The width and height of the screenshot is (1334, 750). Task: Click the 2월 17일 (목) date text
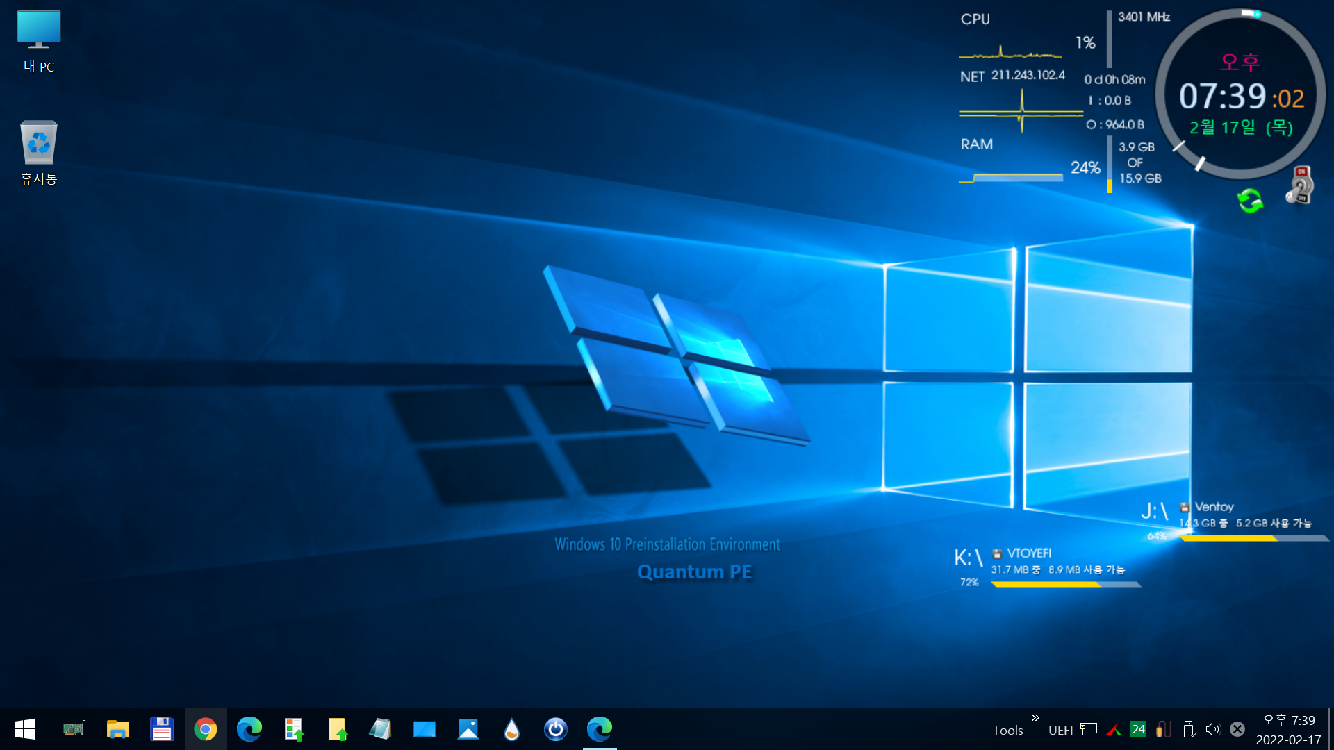pyautogui.click(x=1241, y=128)
